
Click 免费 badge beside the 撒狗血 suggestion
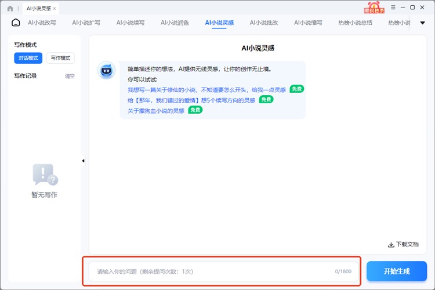(x=195, y=110)
